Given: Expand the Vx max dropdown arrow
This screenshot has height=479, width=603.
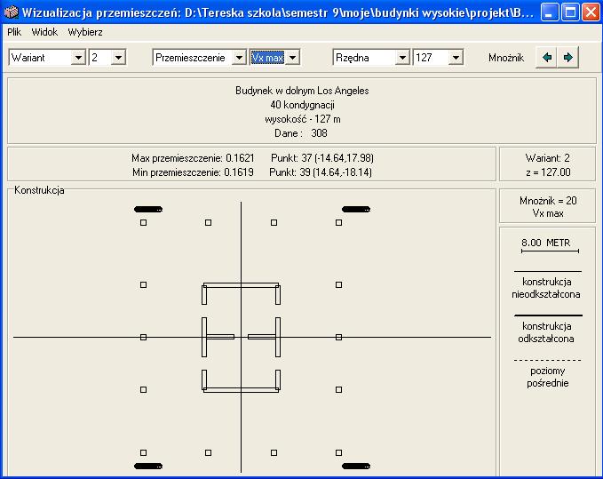Looking at the screenshot, I should [293, 58].
